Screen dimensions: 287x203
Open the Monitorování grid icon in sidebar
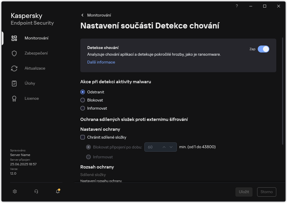(x=14, y=38)
